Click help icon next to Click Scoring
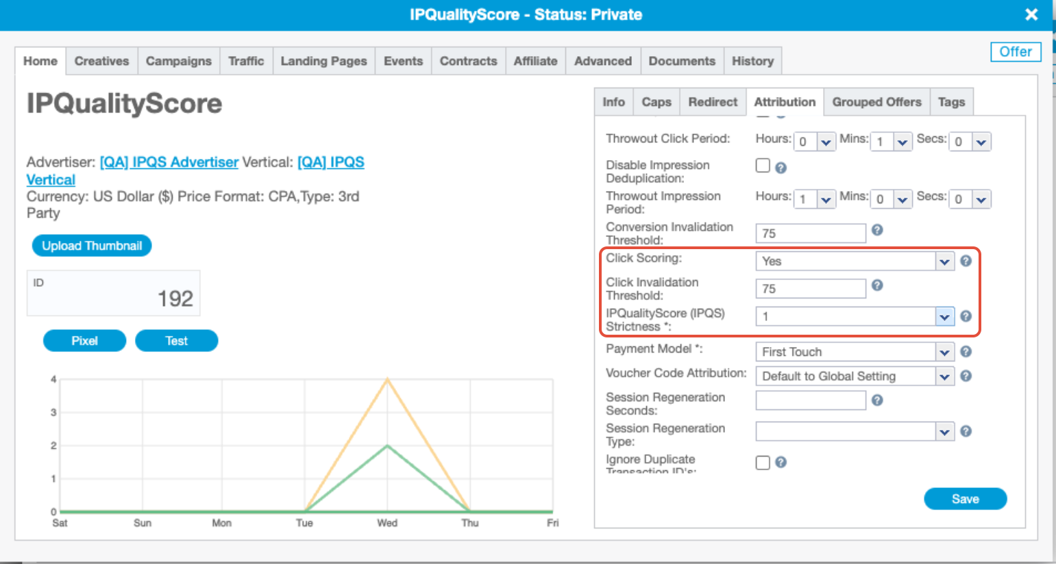The width and height of the screenshot is (1056, 564). (x=966, y=261)
